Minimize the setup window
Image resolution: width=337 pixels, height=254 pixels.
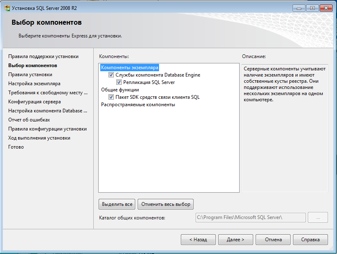coord(299,8)
